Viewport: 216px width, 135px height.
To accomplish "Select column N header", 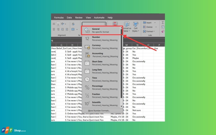I will (x=137, y=45).
